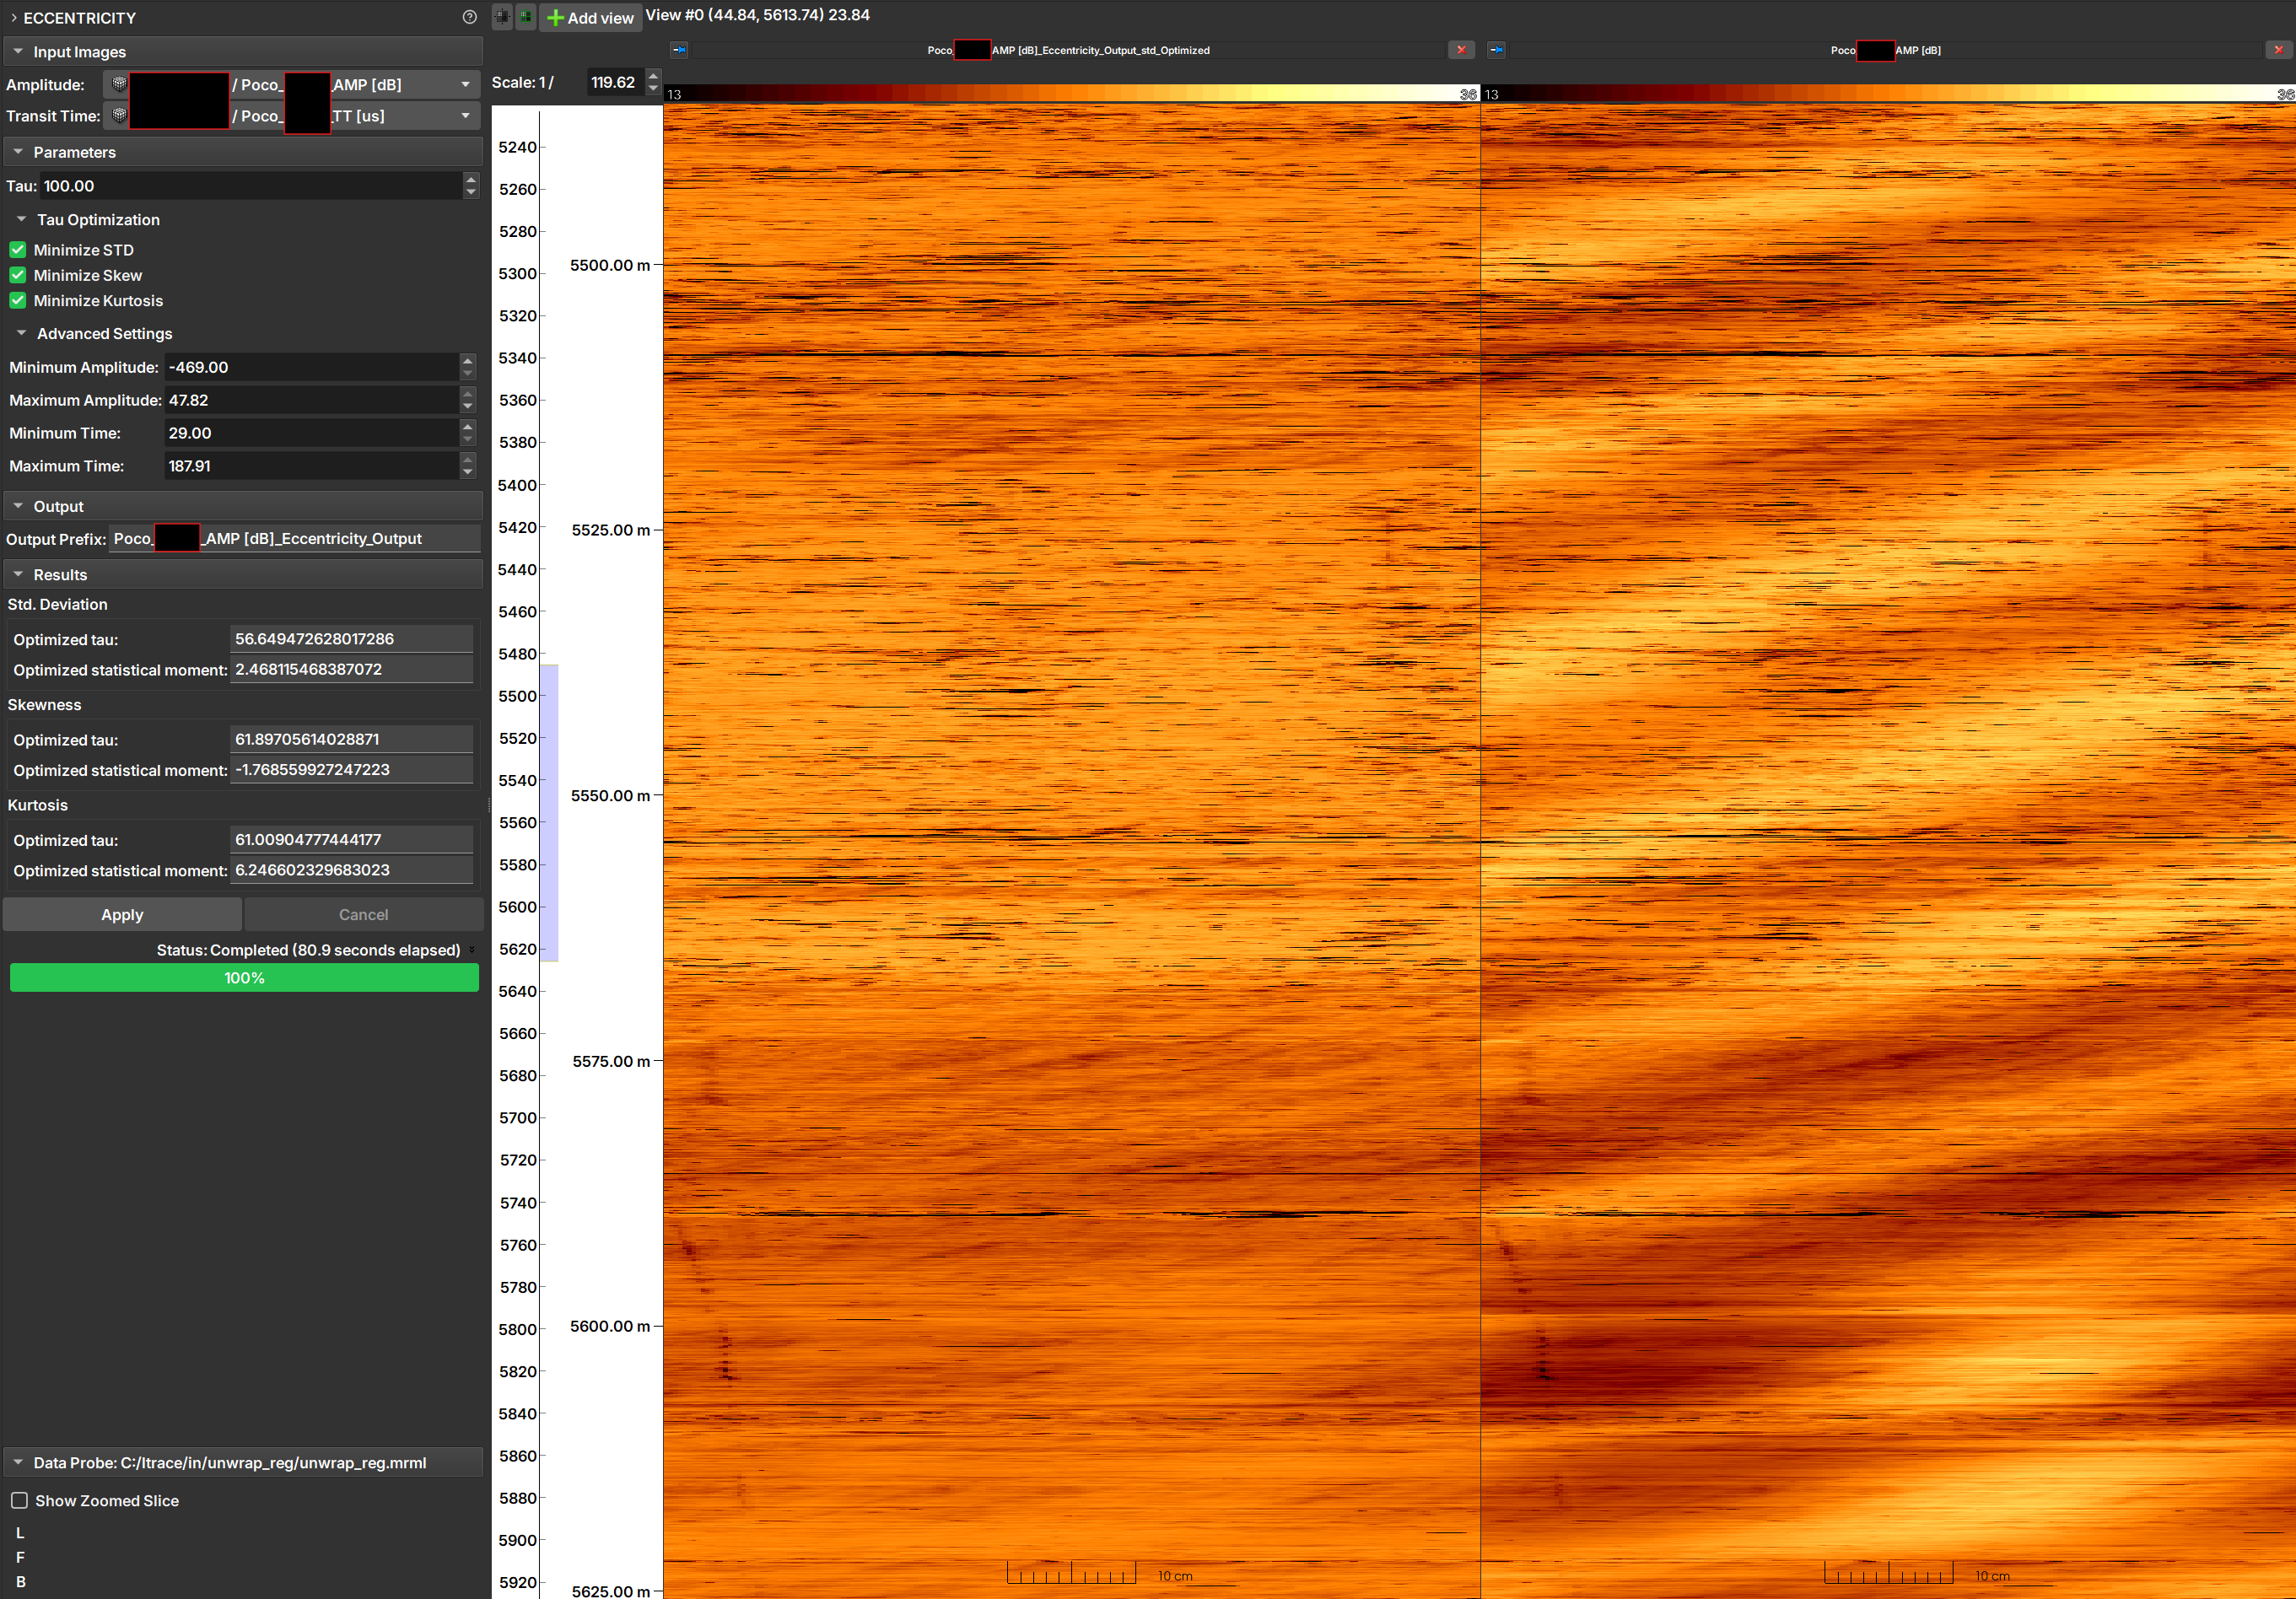
Task: Close the Eccentricity_Output_std_Optimized view
Action: (1461, 50)
